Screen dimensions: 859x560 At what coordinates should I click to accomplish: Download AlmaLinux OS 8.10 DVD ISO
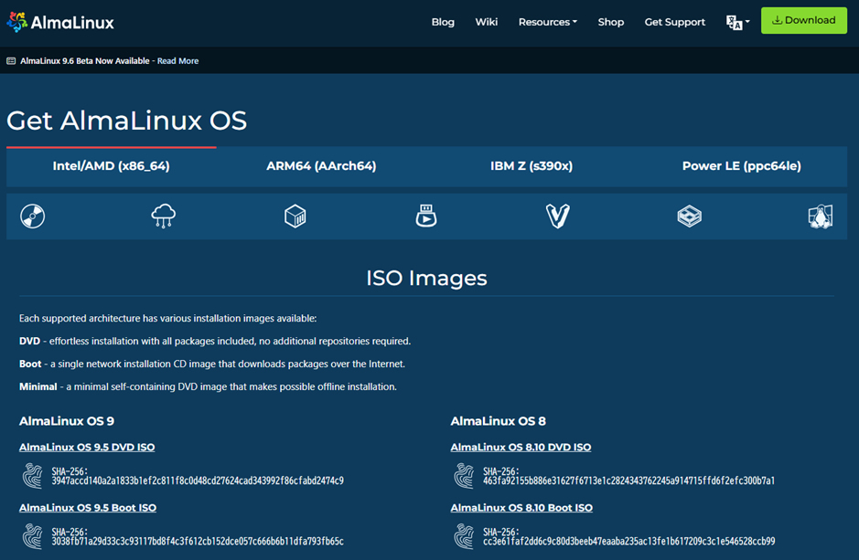coord(521,448)
